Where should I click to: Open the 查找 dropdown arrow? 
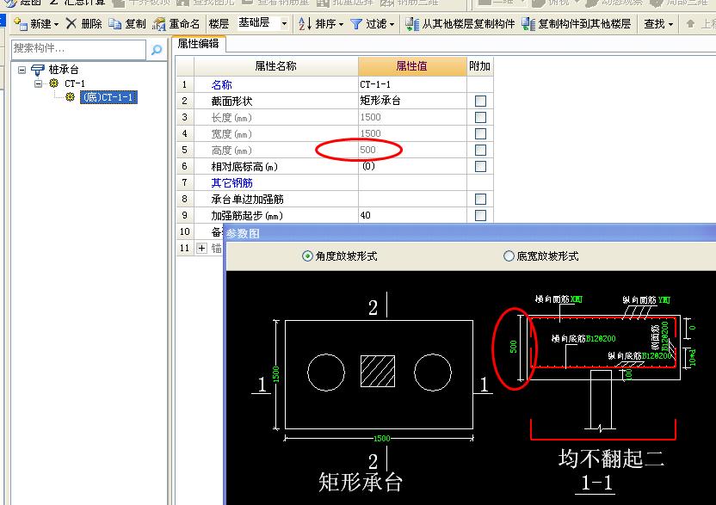(670, 24)
